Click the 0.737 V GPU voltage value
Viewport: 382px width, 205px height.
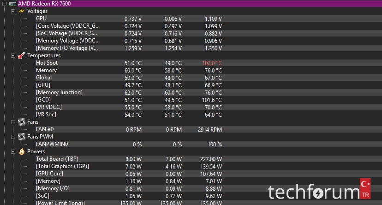pyautogui.click(x=133, y=19)
